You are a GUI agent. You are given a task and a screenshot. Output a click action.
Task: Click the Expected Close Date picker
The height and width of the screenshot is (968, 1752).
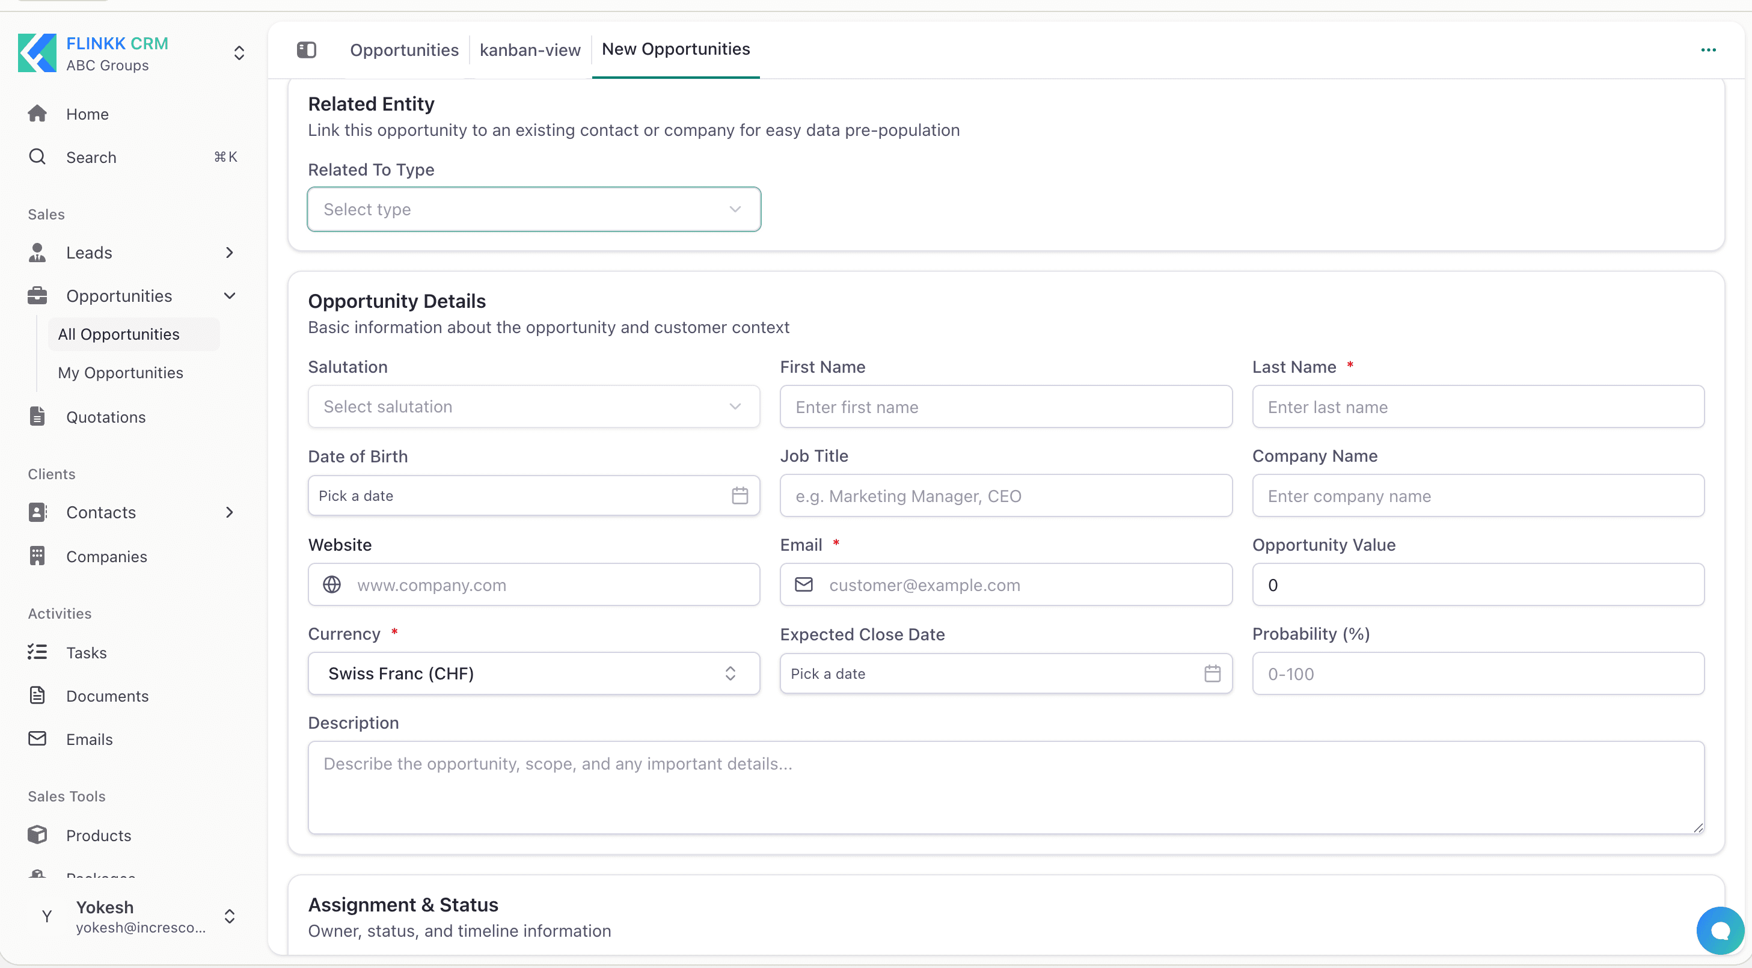click(x=1006, y=673)
